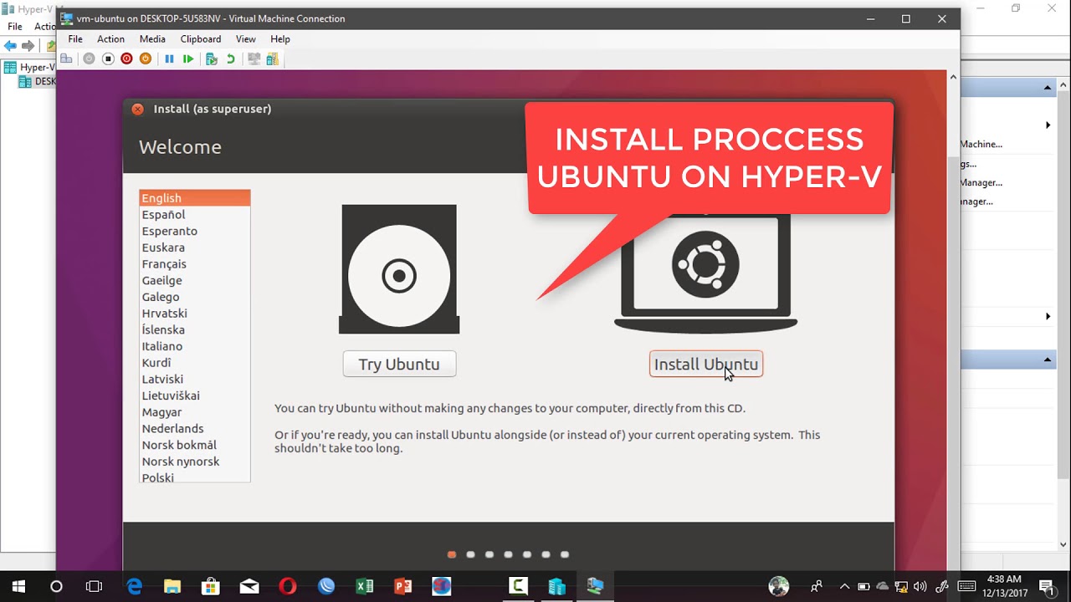Select Norsk bokmål in the language list
1071x602 pixels.
(194, 445)
